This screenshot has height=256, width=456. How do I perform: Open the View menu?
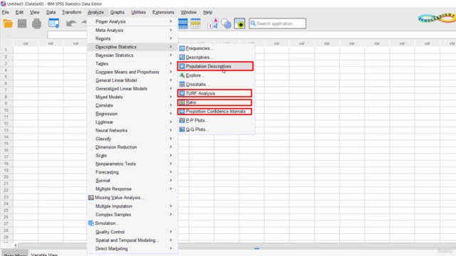(x=35, y=12)
